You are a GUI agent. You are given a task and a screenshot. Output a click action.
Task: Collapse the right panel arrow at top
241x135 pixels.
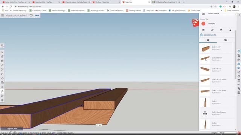tap(239, 15)
